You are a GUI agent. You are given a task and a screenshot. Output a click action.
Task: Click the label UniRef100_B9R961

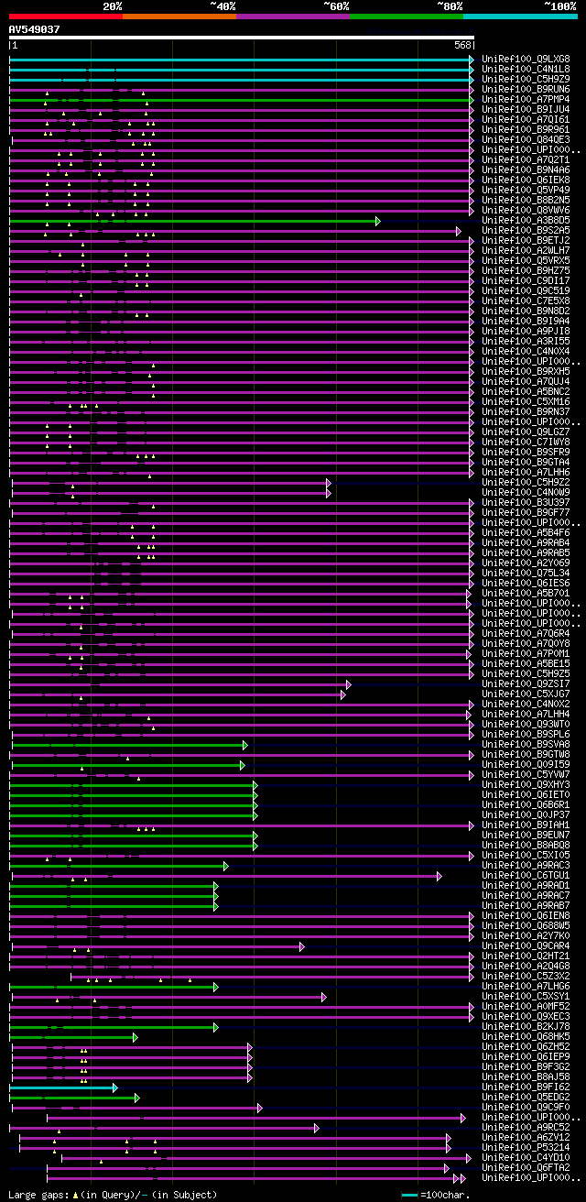tap(526, 129)
